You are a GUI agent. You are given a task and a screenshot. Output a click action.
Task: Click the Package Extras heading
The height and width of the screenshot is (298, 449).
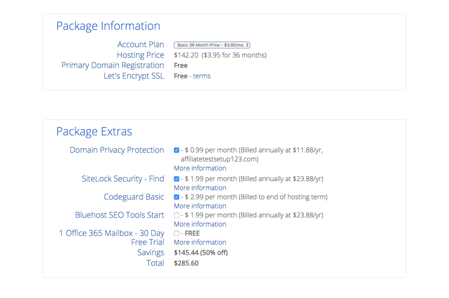pyautogui.click(x=94, y=131)
